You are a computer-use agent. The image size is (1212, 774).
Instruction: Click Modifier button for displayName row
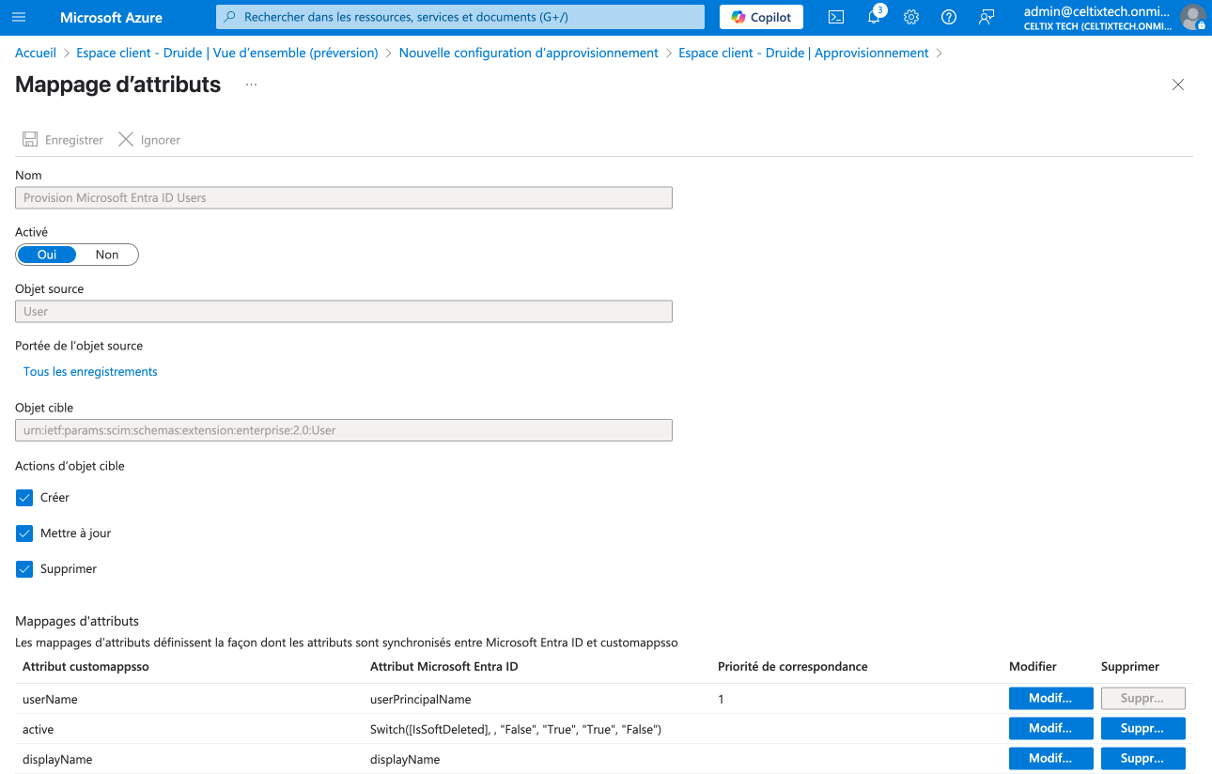[x=1050, y=758]
